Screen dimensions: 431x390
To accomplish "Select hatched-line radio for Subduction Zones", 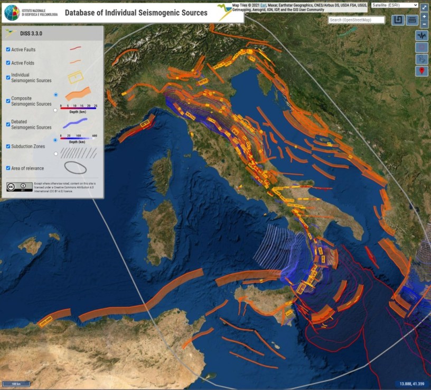I will (56, 154).
